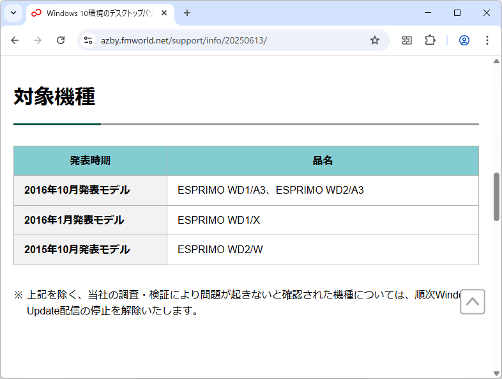Image resolution: width=502 pixels, height=379 pixels.
Task: Go forward to the next page
Action: pos(38,40)
